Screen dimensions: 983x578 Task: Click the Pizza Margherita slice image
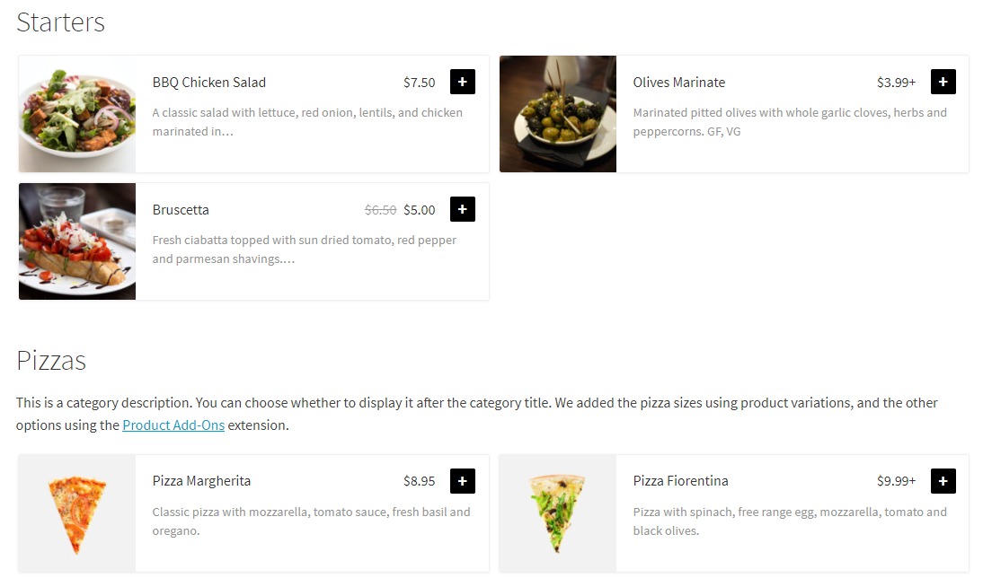pos(77,513)
